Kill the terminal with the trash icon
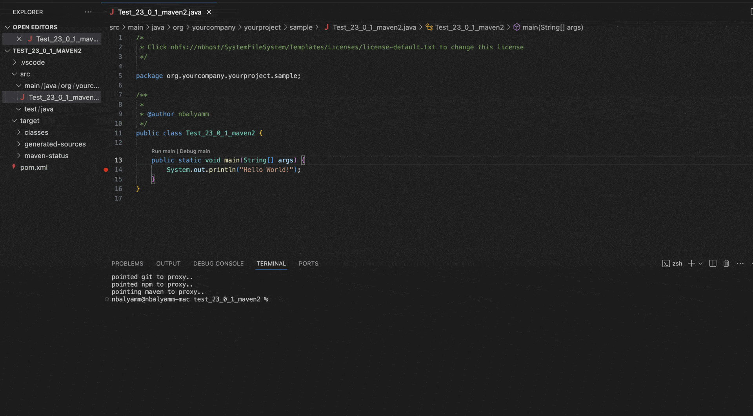Screen dimensions: 753x416 726,263
